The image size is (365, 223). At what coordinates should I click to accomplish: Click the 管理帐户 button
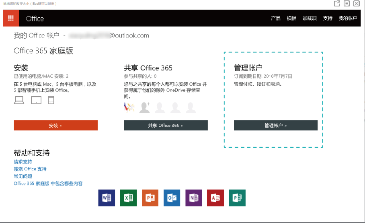pyautogui.click(x=275, y=126)
